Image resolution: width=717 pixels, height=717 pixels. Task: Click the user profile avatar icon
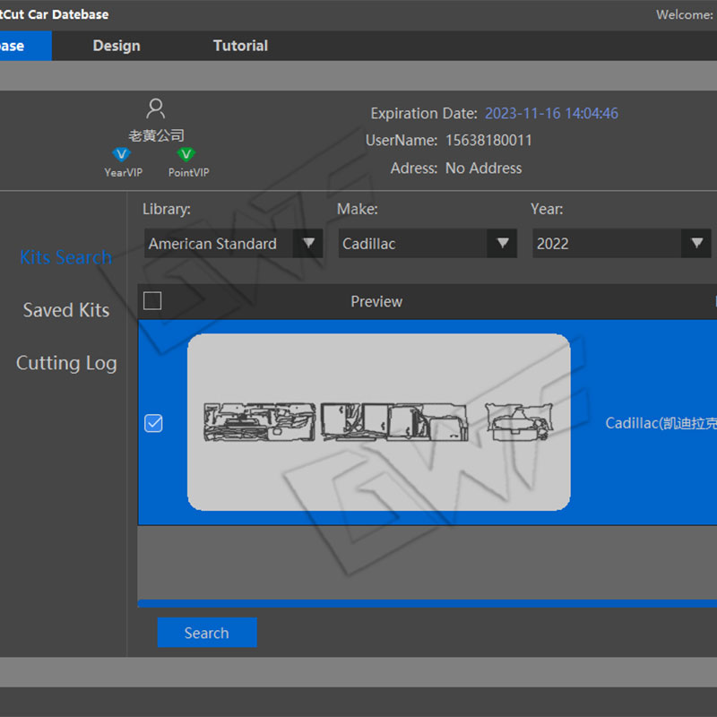pos(156,109)
